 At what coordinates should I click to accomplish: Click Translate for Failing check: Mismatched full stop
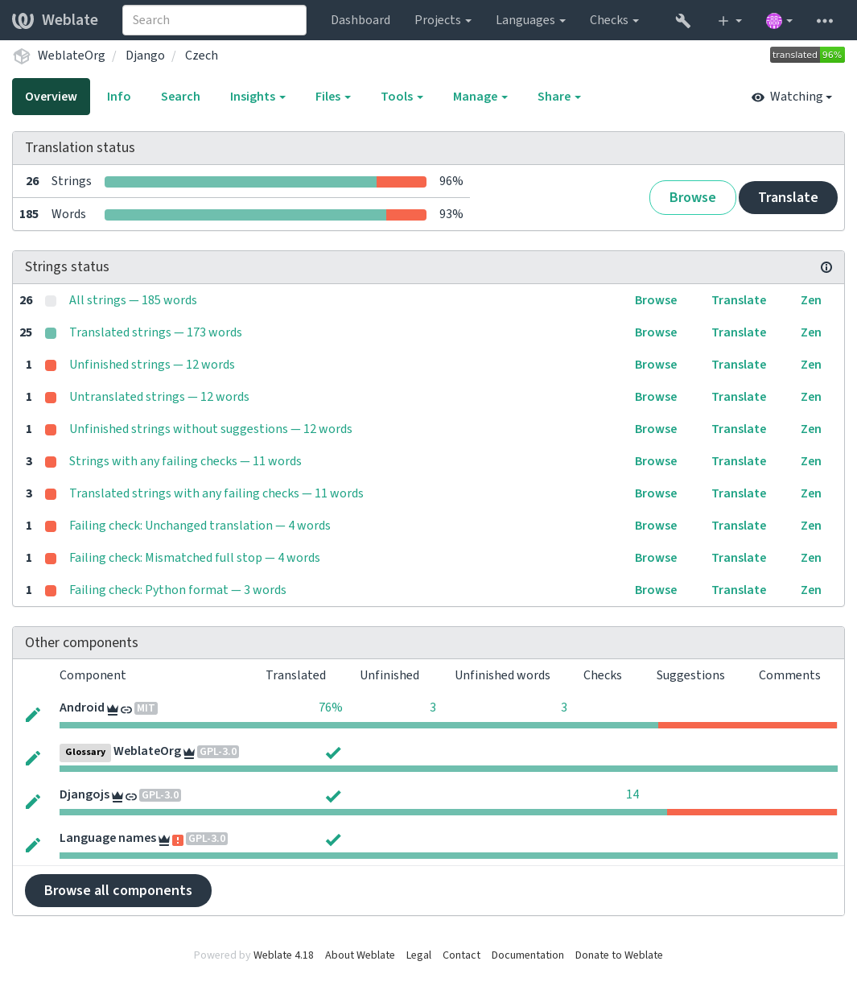739,558
